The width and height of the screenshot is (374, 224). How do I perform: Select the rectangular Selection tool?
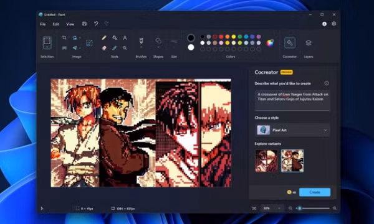(x=47, y=41)
